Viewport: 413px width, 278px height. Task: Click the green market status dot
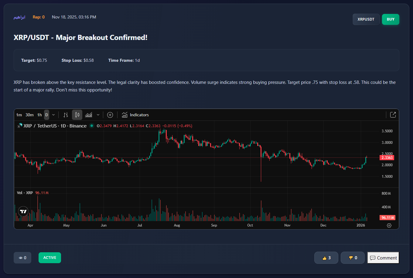coord(92,126)
